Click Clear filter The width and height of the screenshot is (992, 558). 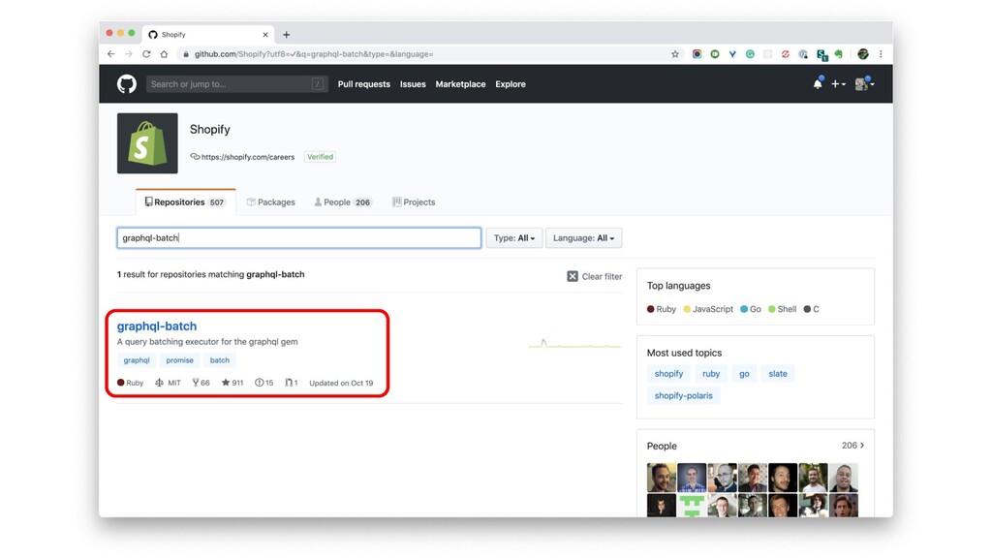coord(595,276)
